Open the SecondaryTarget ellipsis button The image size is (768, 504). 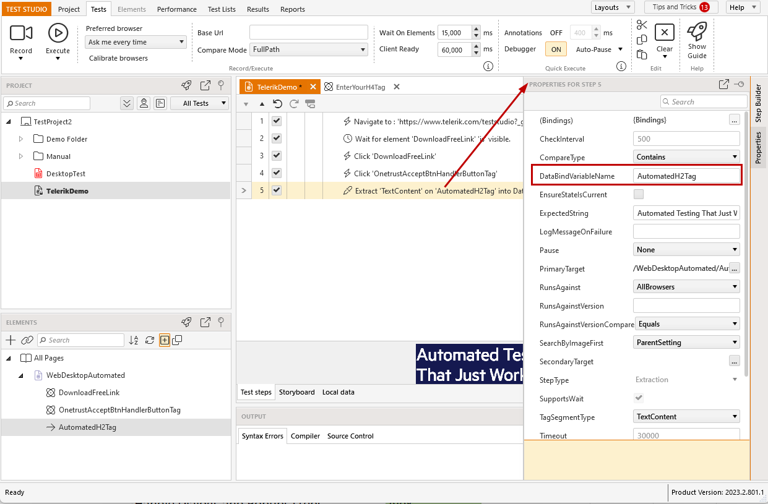point(735,361)
